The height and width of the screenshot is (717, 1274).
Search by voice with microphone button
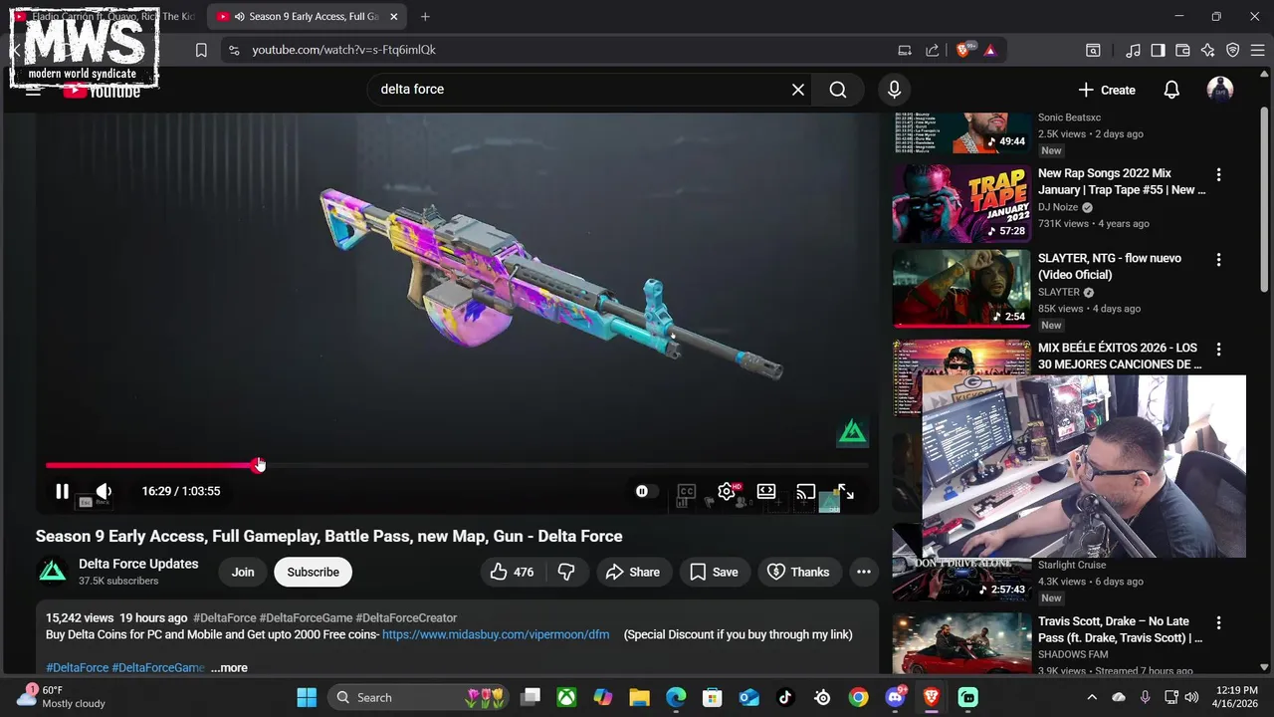pos(894,90)
